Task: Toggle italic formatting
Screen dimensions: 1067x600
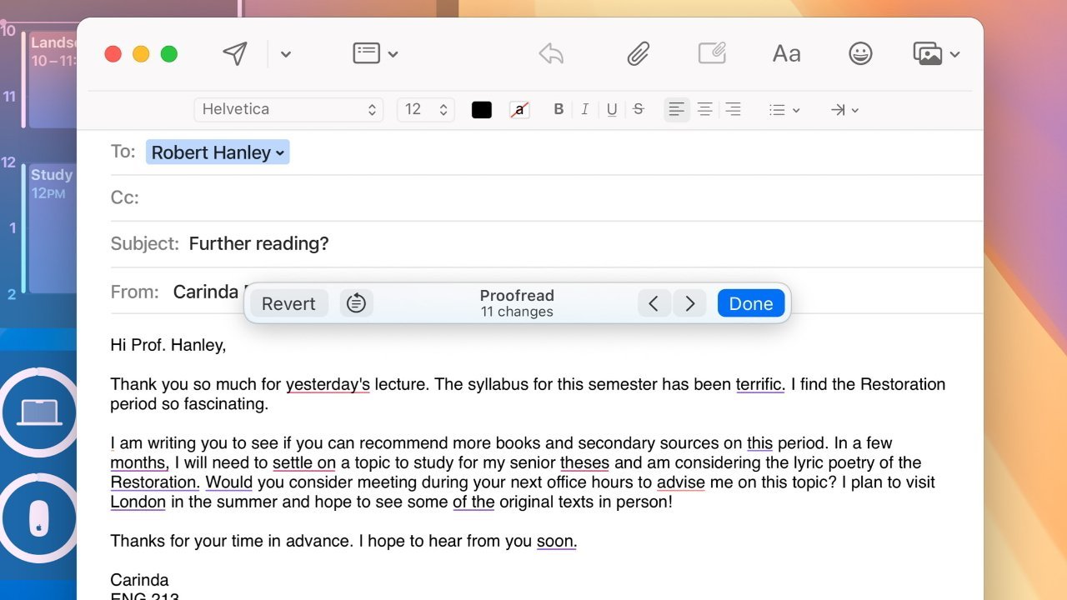Action: (584, 109)
